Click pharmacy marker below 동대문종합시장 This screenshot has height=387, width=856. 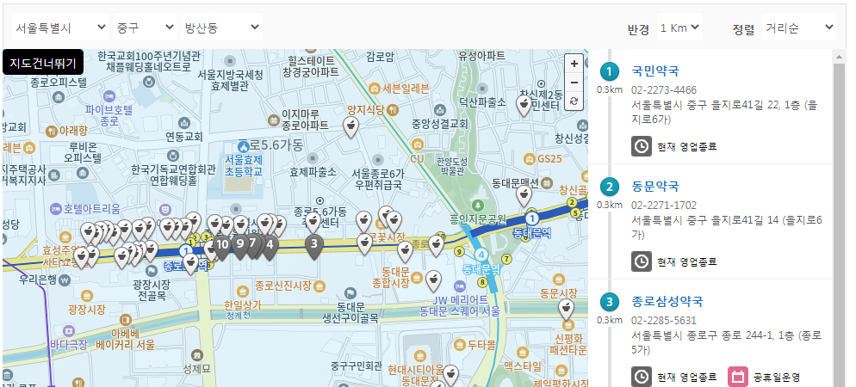click(433, 281)
